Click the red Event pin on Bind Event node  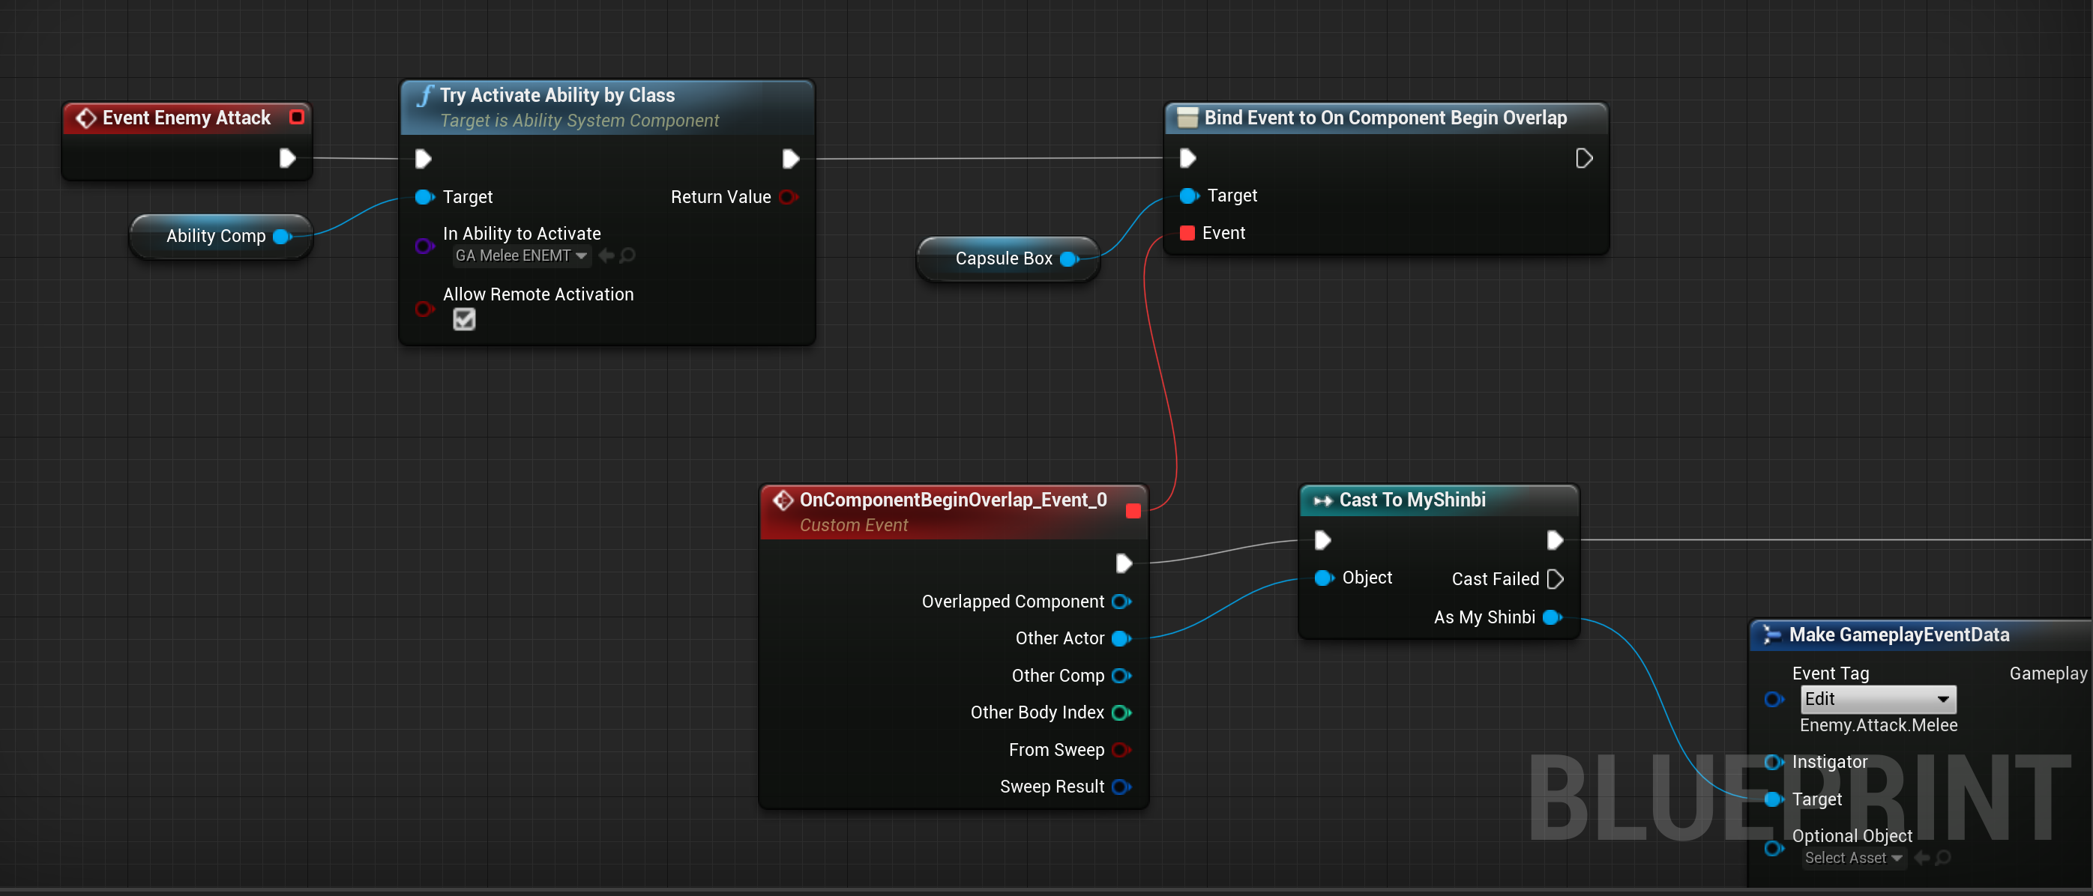[x=1187, y=232]
